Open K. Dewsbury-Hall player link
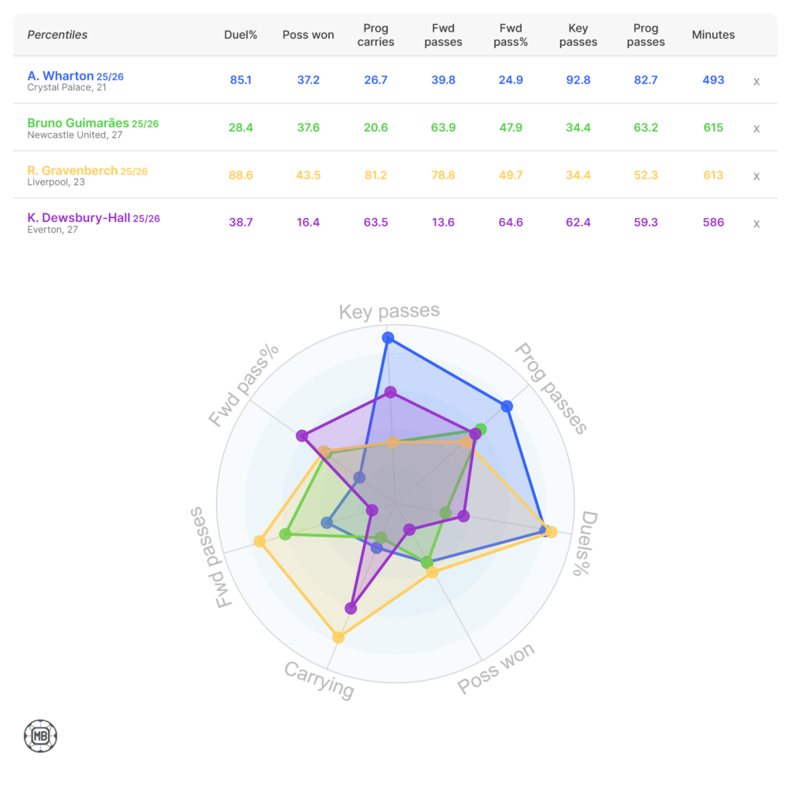The width and height of the screenshot is (791, 788). point(79,218)
